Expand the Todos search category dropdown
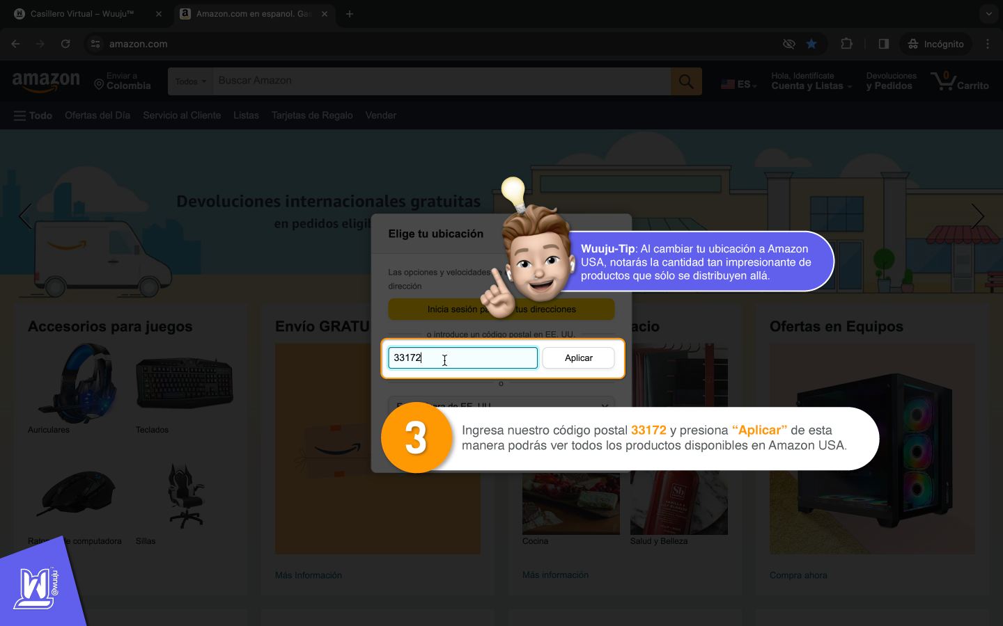The height and width of the screenshot is (626, 1003). click(x=190, y=81)
